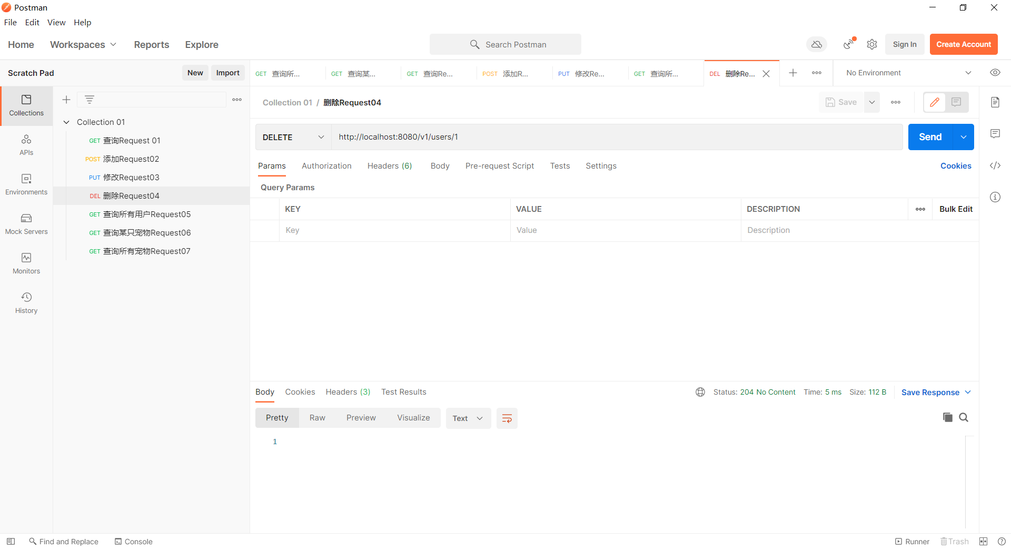This screenshot has height=549, width=1011.
Task: Open the documentation icon in right sidebar
Action: click(995, 102)
